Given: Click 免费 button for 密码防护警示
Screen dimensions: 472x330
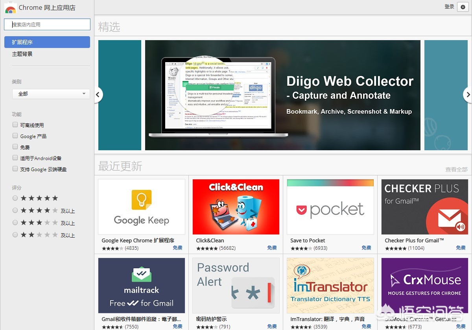Looking at the screenshot, I should (x=272, y=326).
